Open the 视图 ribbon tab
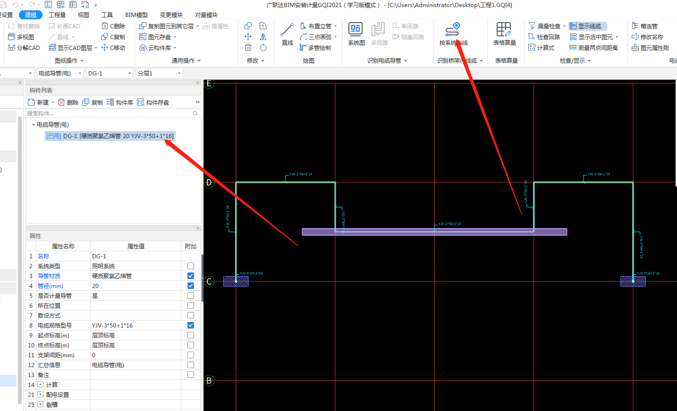This screenshot has width=677, height=411. (84, 15)
